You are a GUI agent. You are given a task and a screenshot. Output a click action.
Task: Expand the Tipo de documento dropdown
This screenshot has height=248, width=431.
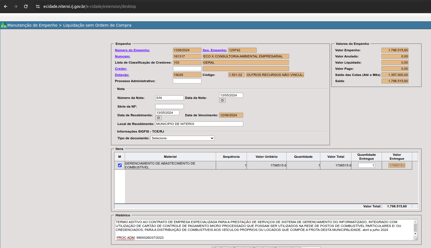click(182, 138)
